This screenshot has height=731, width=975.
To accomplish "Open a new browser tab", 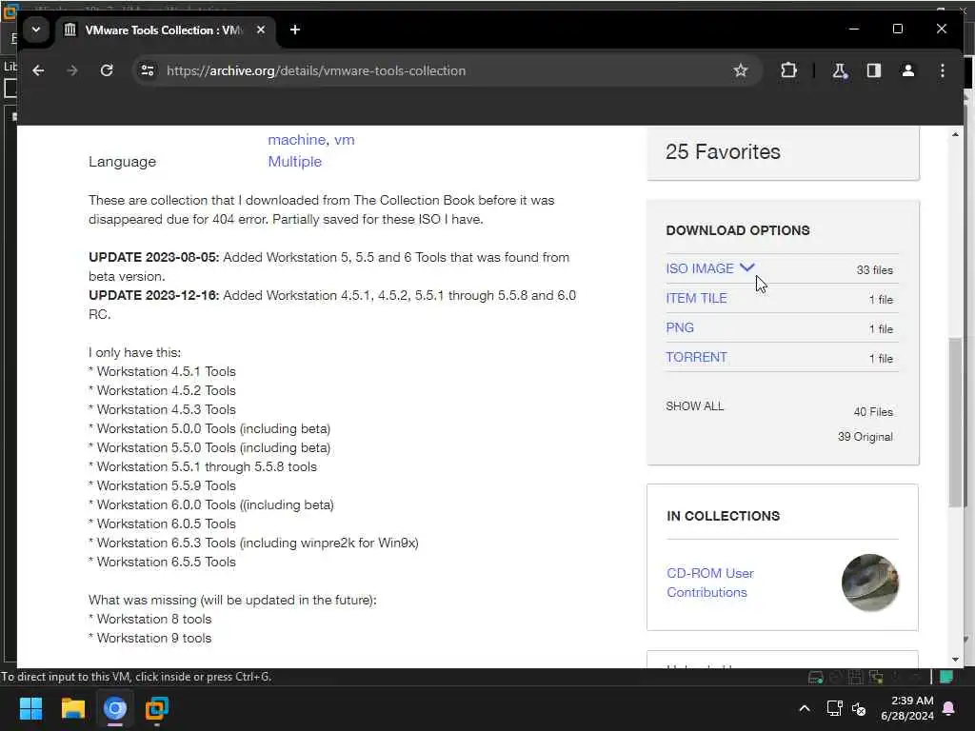I will point(295,30).
